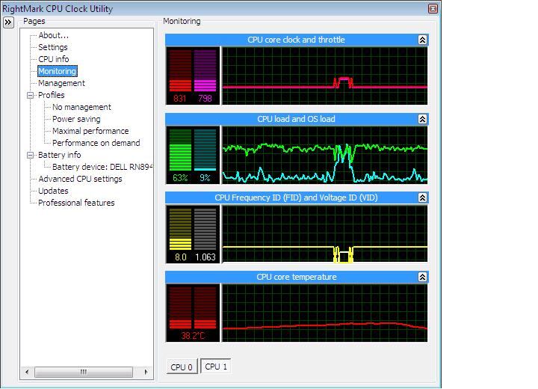Click the FID and VID history graph
The height and width of the screenshot is (389, 538).
[x=324, y=234]
